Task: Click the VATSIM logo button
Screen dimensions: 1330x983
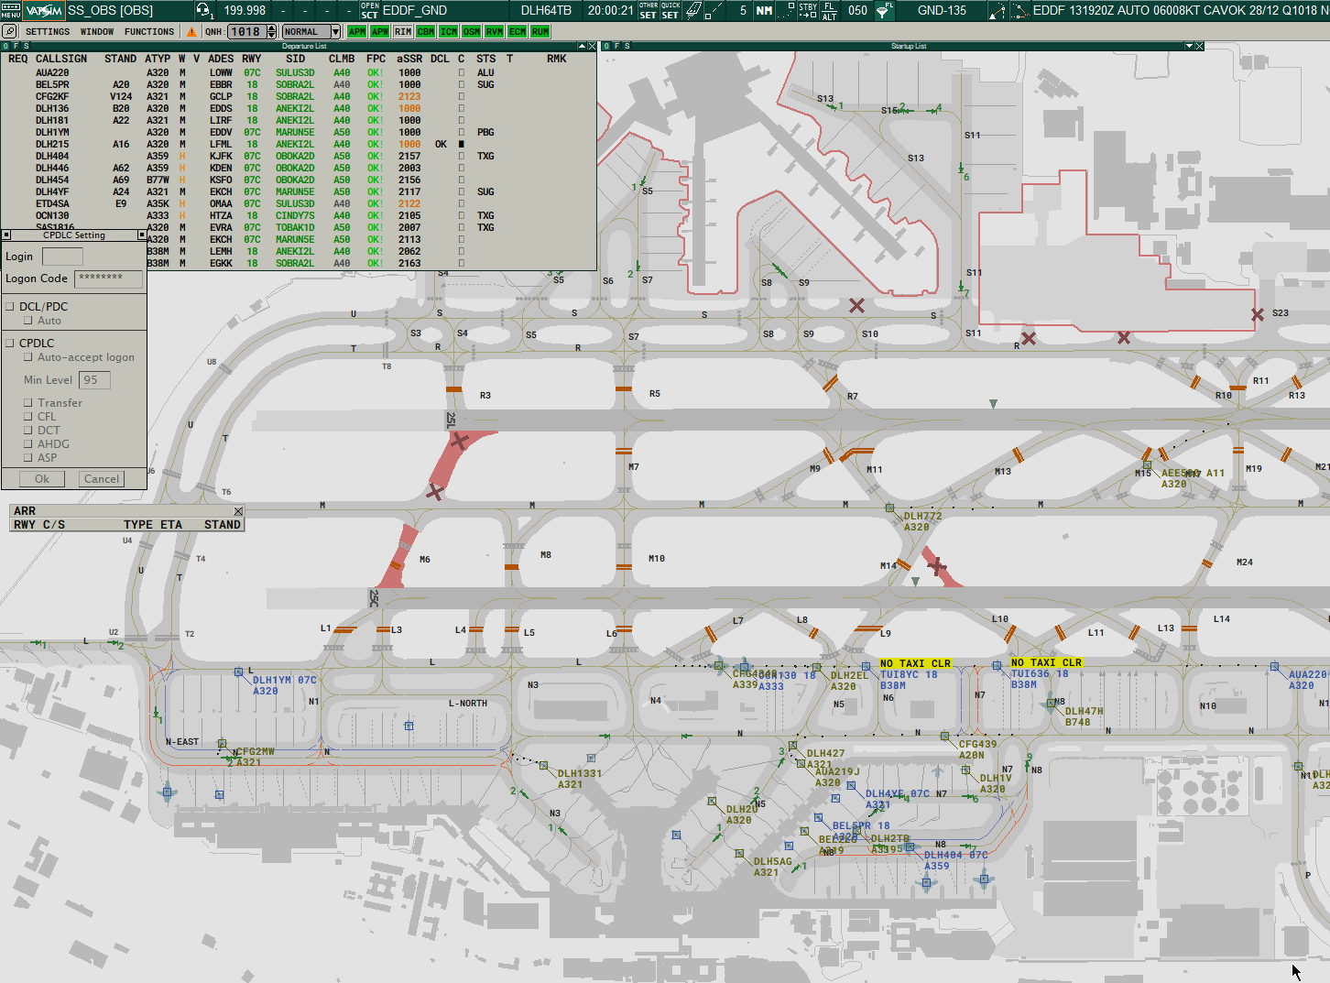Action: click(43, 10)
